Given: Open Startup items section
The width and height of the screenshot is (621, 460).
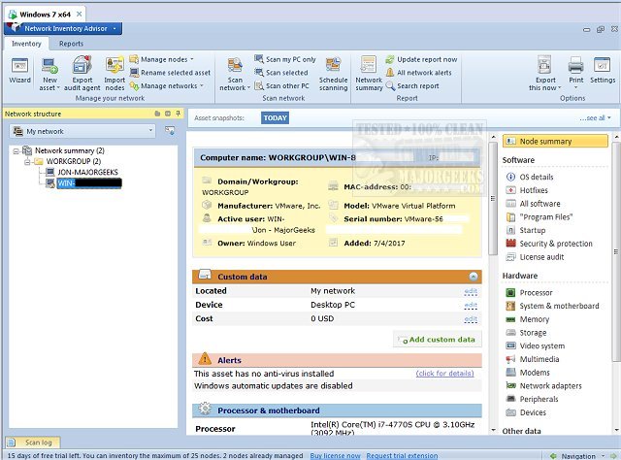Looking at the screenshot, I should pyautogui.click(x=526, y=230).
